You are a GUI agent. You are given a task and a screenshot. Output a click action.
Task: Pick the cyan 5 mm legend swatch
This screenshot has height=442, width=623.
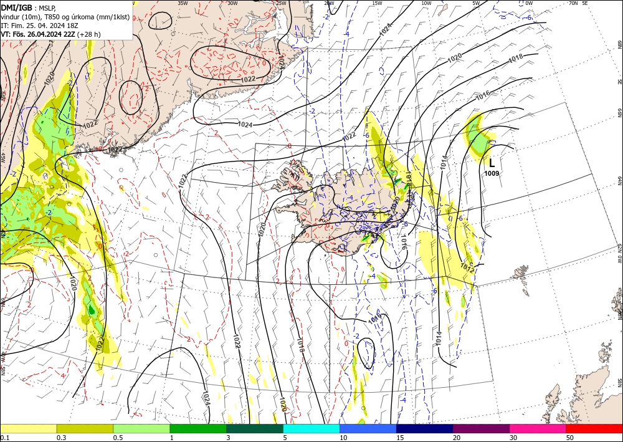tap(311, 428)
